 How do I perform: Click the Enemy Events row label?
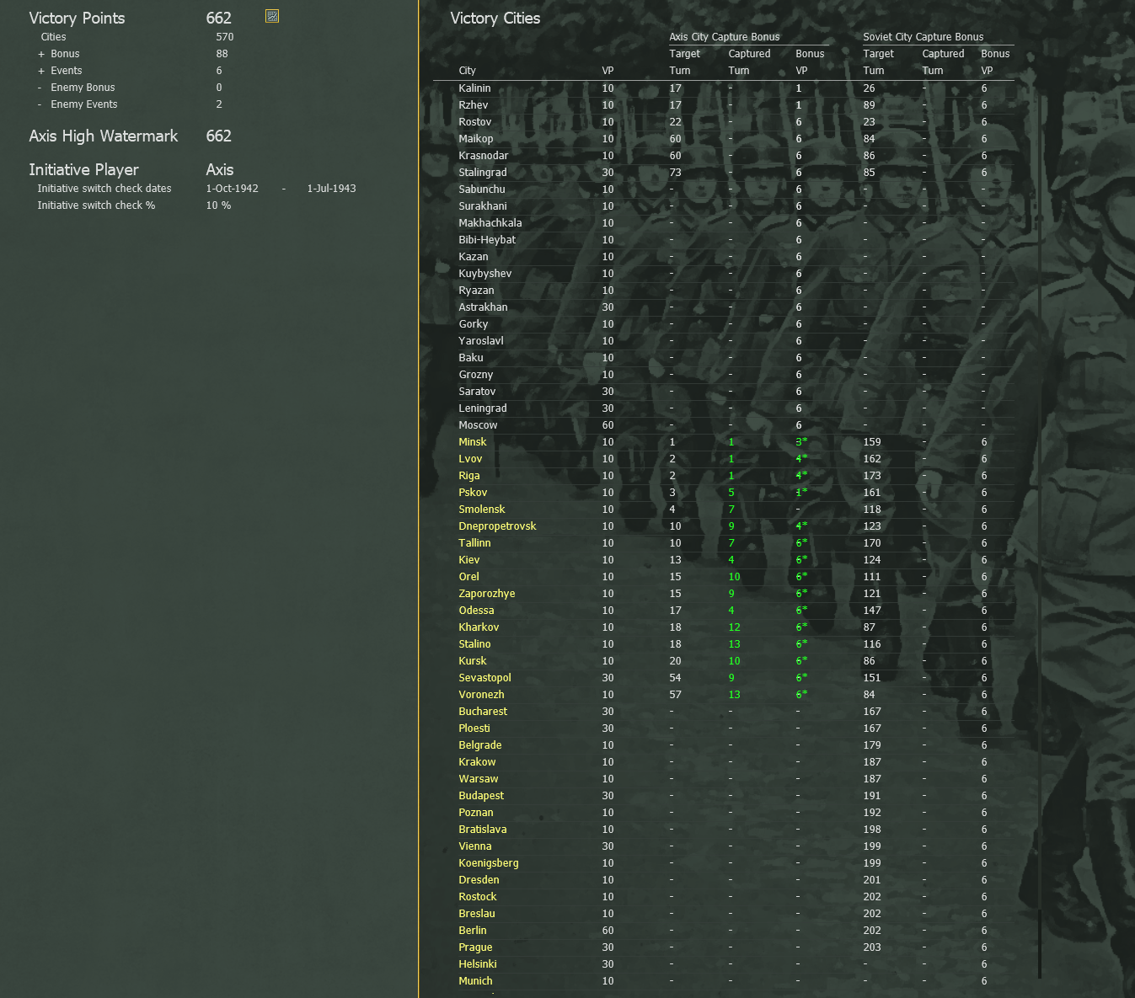click(84, 104)
